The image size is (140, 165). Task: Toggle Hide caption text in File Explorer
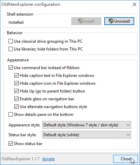[x=16, y=76]
